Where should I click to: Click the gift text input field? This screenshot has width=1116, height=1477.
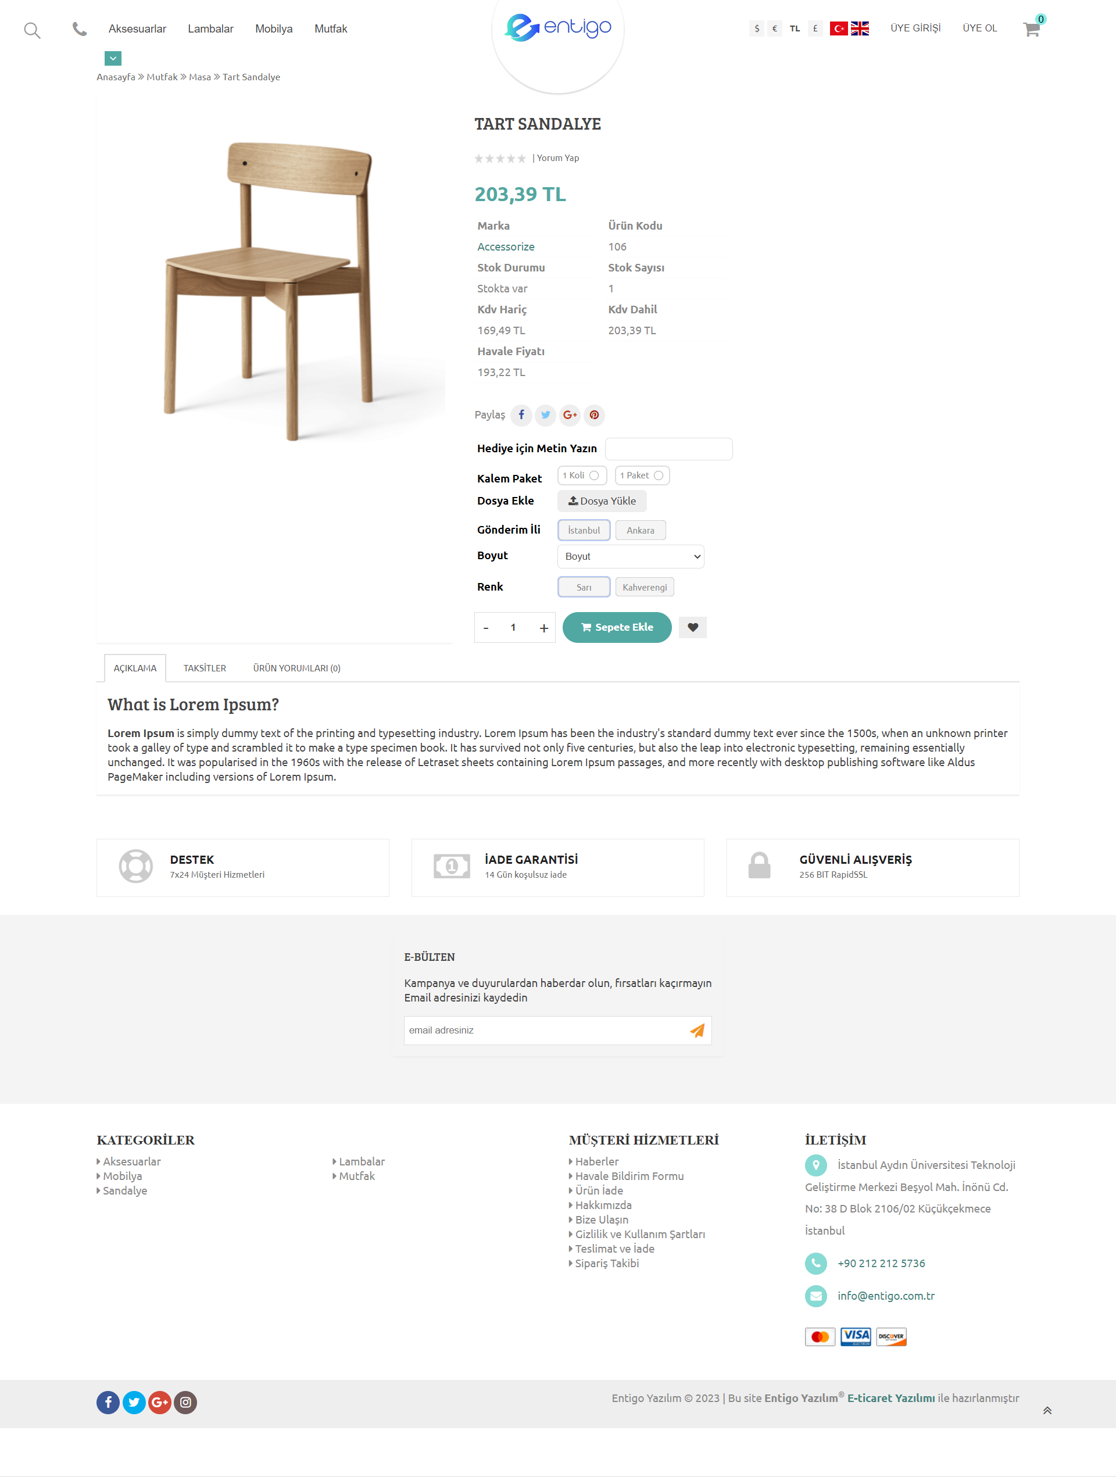pos(668,449)
